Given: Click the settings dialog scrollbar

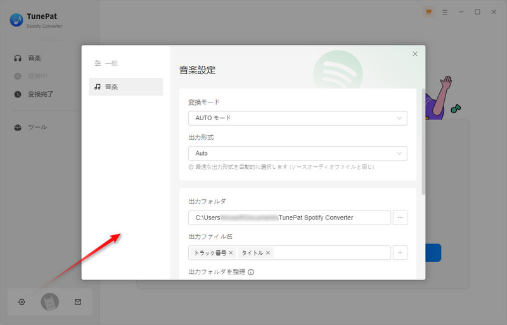Looking at the screenshot, I should click(423, 142).
